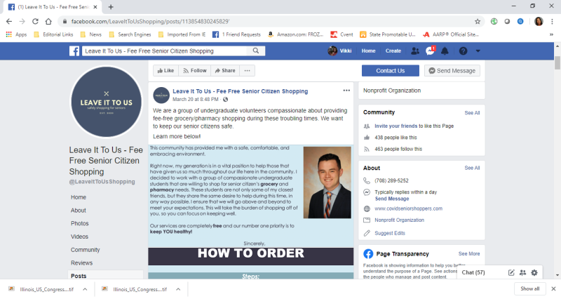Open the Chrome three-dot menu
Viewport: 561px width, 299px height.
tap(552, 22)
